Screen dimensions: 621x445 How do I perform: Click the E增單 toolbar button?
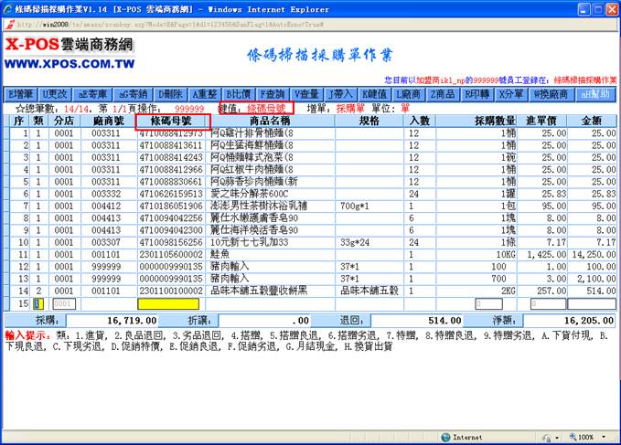pos(22,94)
